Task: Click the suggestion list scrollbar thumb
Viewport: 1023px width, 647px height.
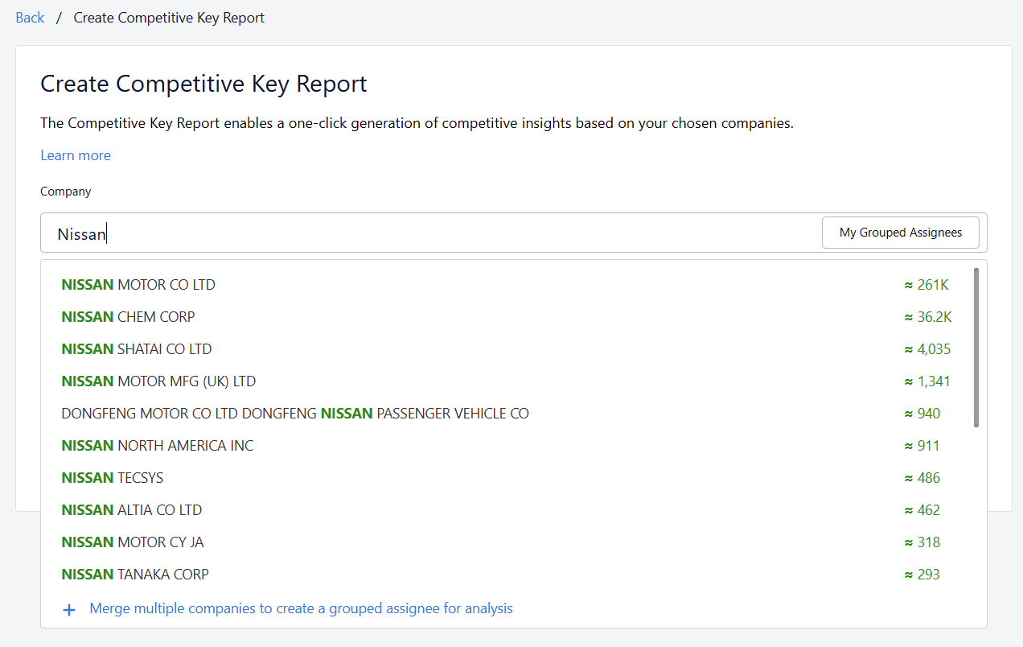Action: (976, 347)
